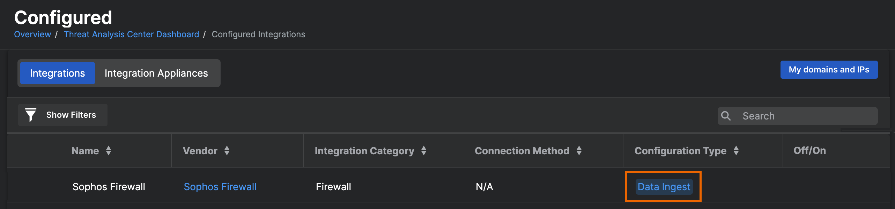
Task: Follow the Sophos Firewall vendor link
Action: [220, 187]
